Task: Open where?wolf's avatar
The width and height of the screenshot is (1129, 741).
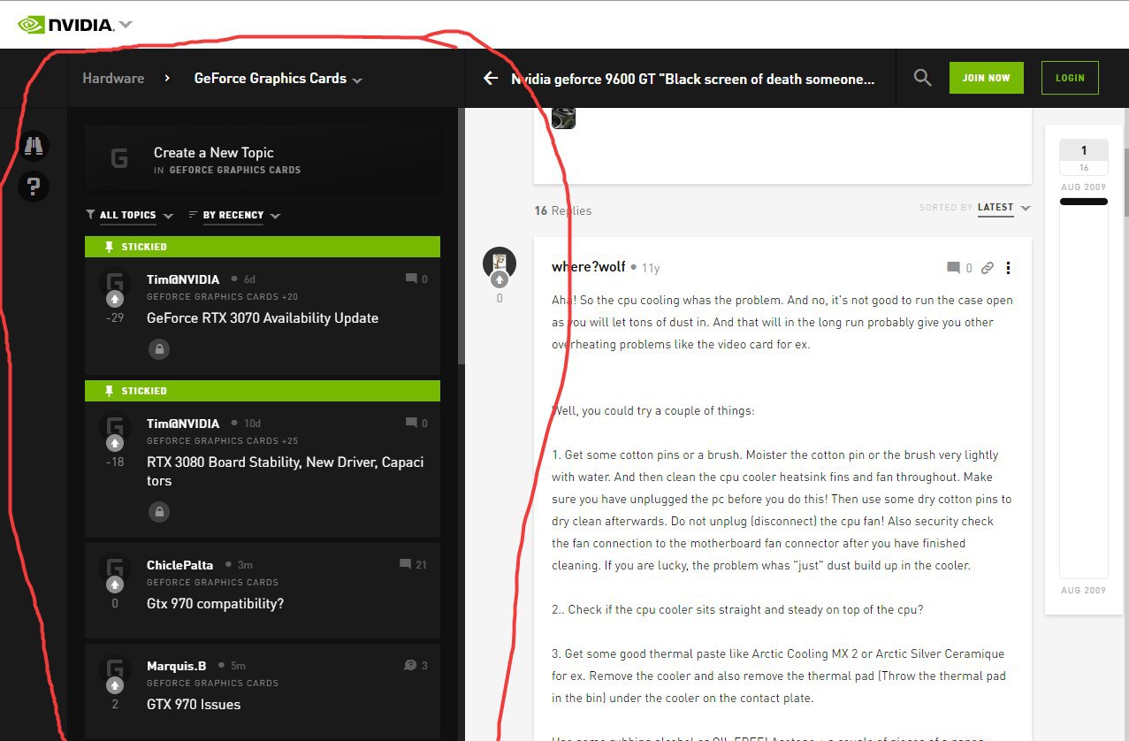Action: click(500, 263)
